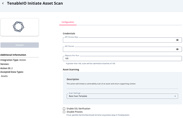Click the Objects Per Run field

tap(122, 59)
